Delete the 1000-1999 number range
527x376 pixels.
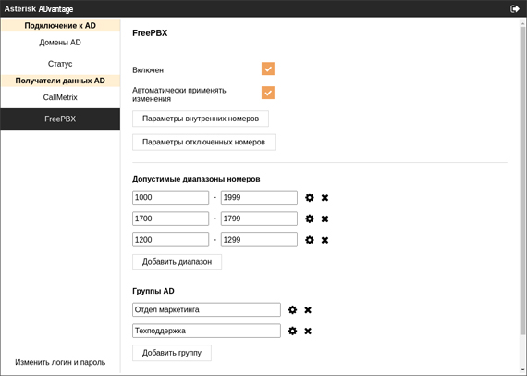tap(325, 198)
